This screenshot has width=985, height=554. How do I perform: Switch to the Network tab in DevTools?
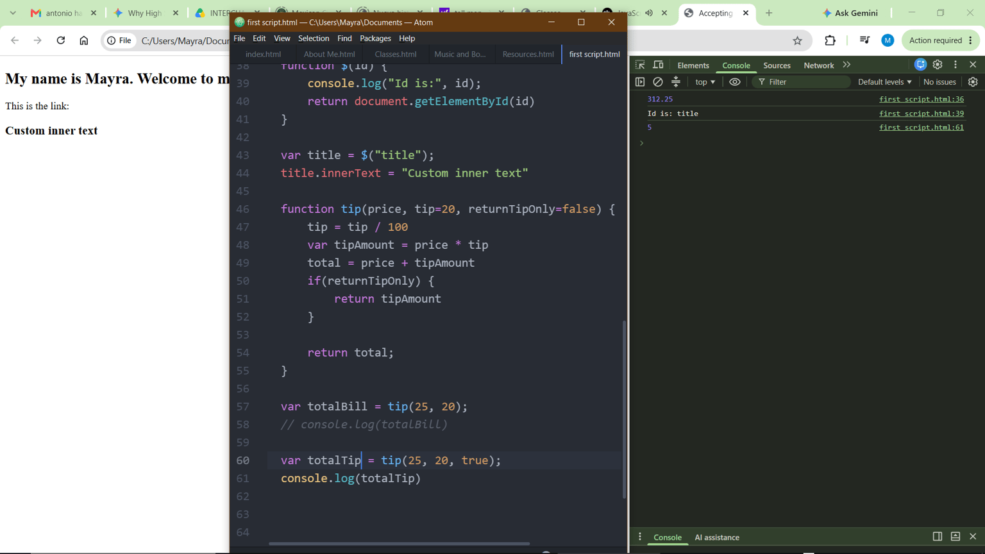click(x=819, y=65)
